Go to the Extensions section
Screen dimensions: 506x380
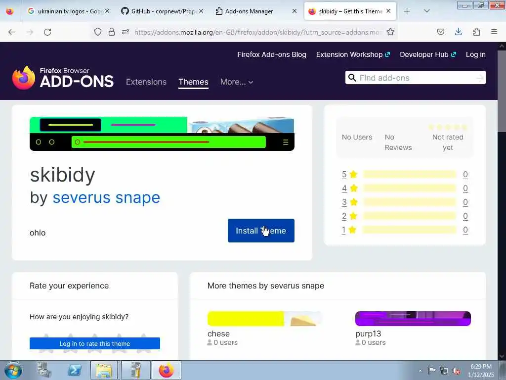pyautogui.click(x=146, y=82)
